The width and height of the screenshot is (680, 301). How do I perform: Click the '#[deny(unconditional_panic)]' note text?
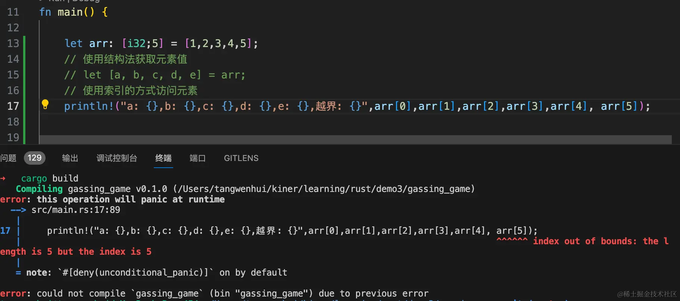coord(136,273)
